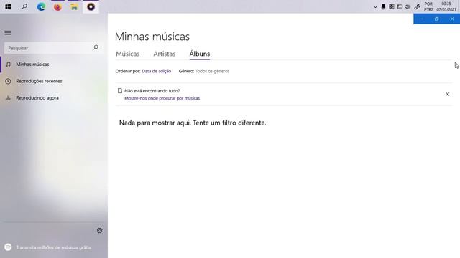Image resolution: width=460 pixels, height=258 pixels.
Task: Click the search magnifier in Pesquisar box
Action: pos(96,48)
